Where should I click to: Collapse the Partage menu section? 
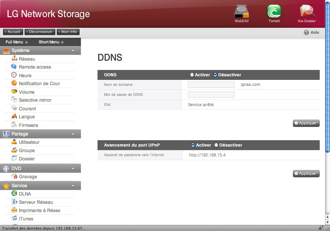(x=73, y=134)
